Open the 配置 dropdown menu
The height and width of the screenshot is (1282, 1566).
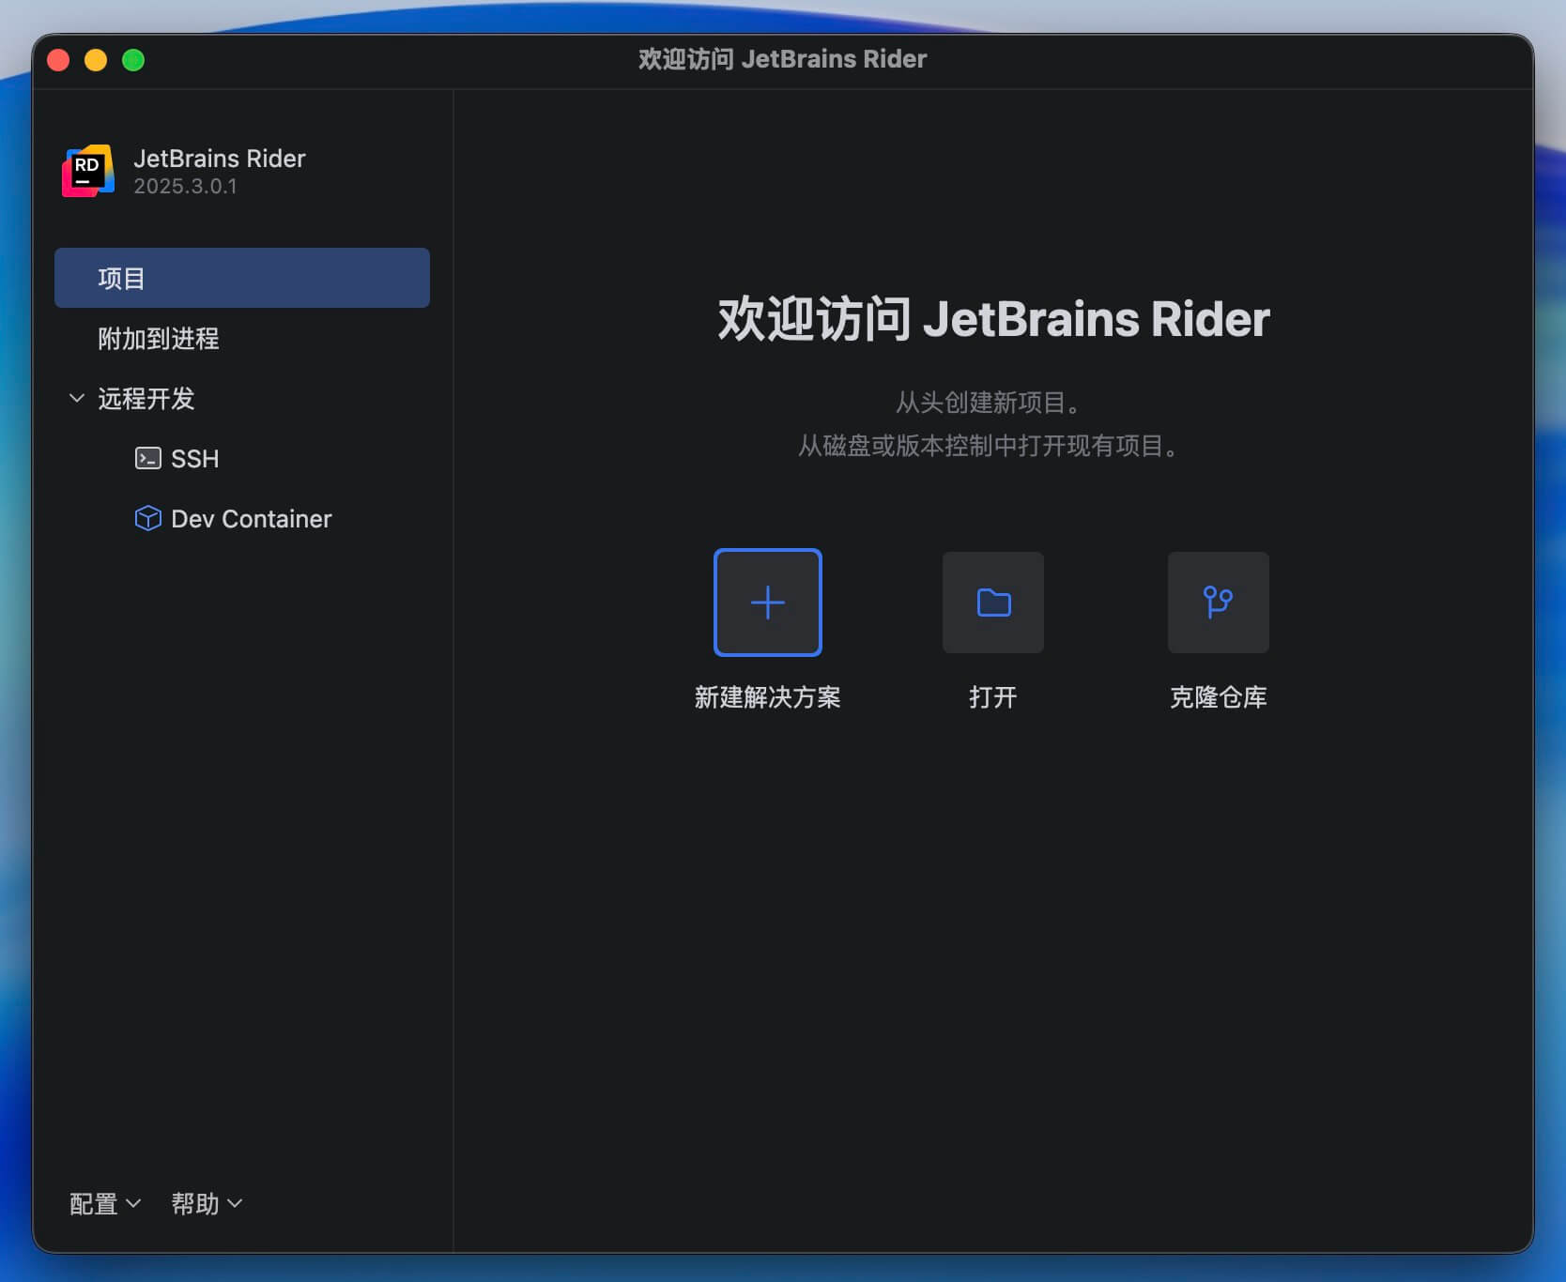click(104, 1203)
